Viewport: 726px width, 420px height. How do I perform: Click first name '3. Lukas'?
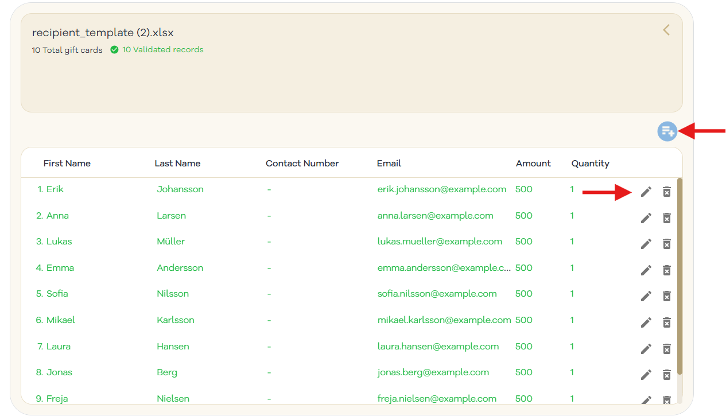[x=54, y=242]
